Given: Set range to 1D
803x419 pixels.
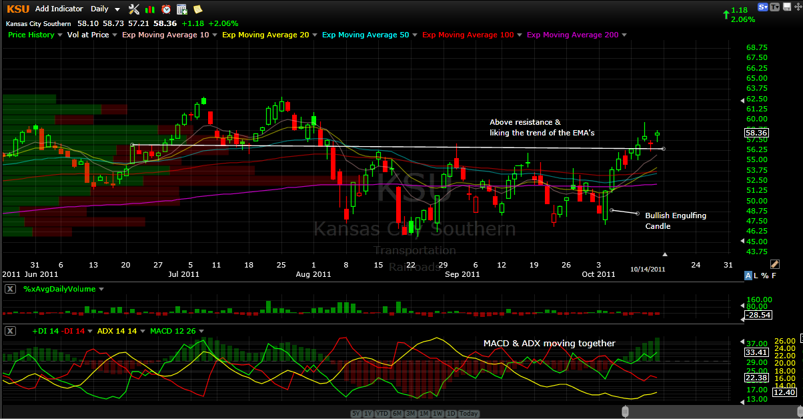Looking at the screenshot, I should pyautogui.click(x=451, y=414).
